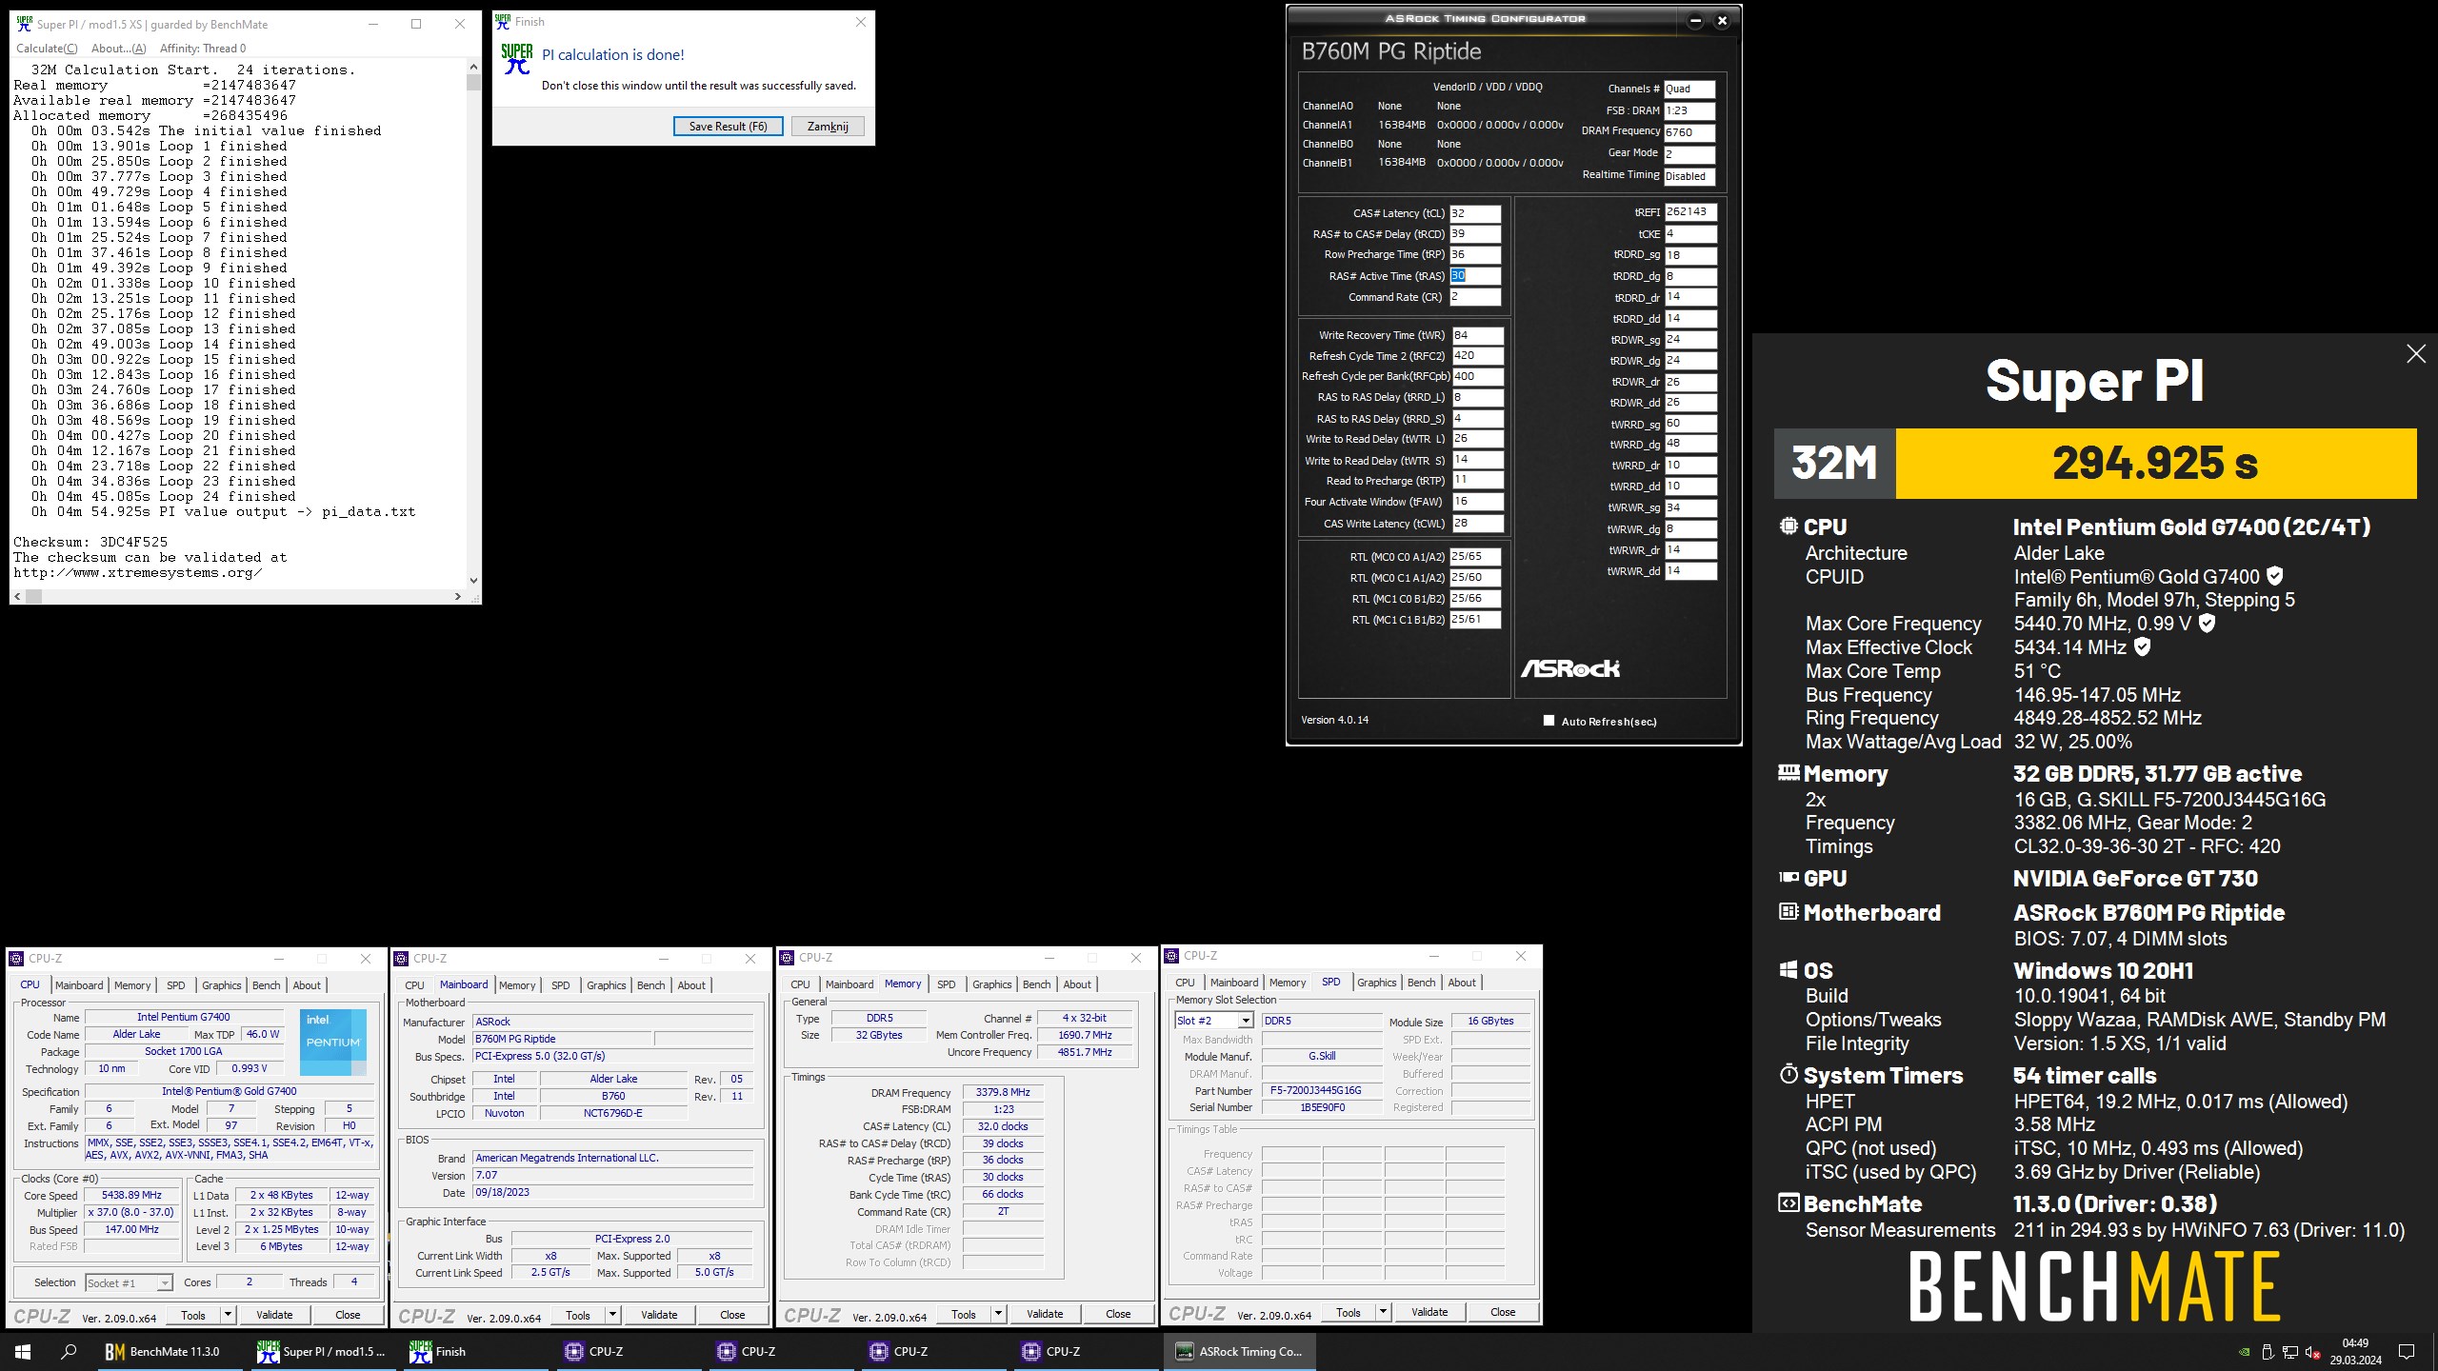The height and width of the screenshot is (1371, 2438).
Task: Close ASRock Timing Configurator window
Action: pos(1722,20)
